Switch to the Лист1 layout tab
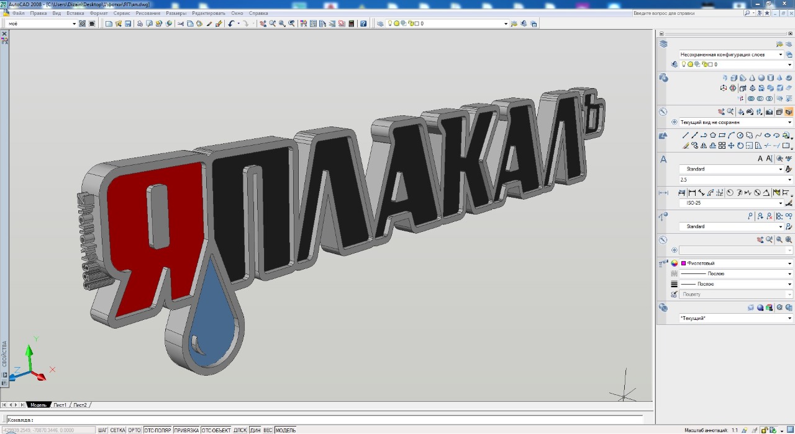The height and width of the screenshot is (434, 795). 60,405
